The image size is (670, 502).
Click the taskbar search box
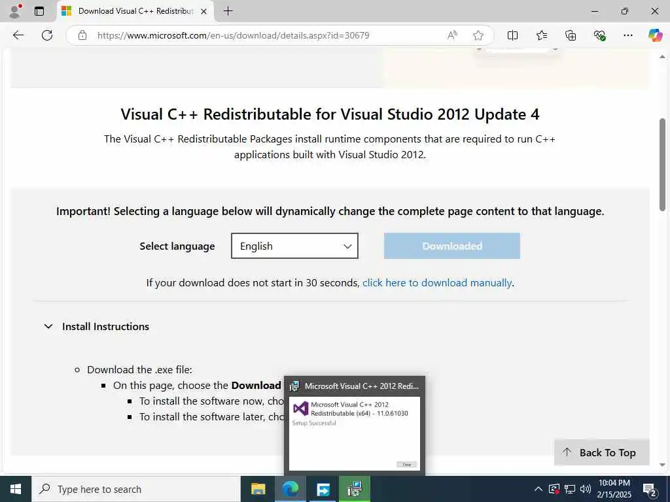tap(136, 489)
